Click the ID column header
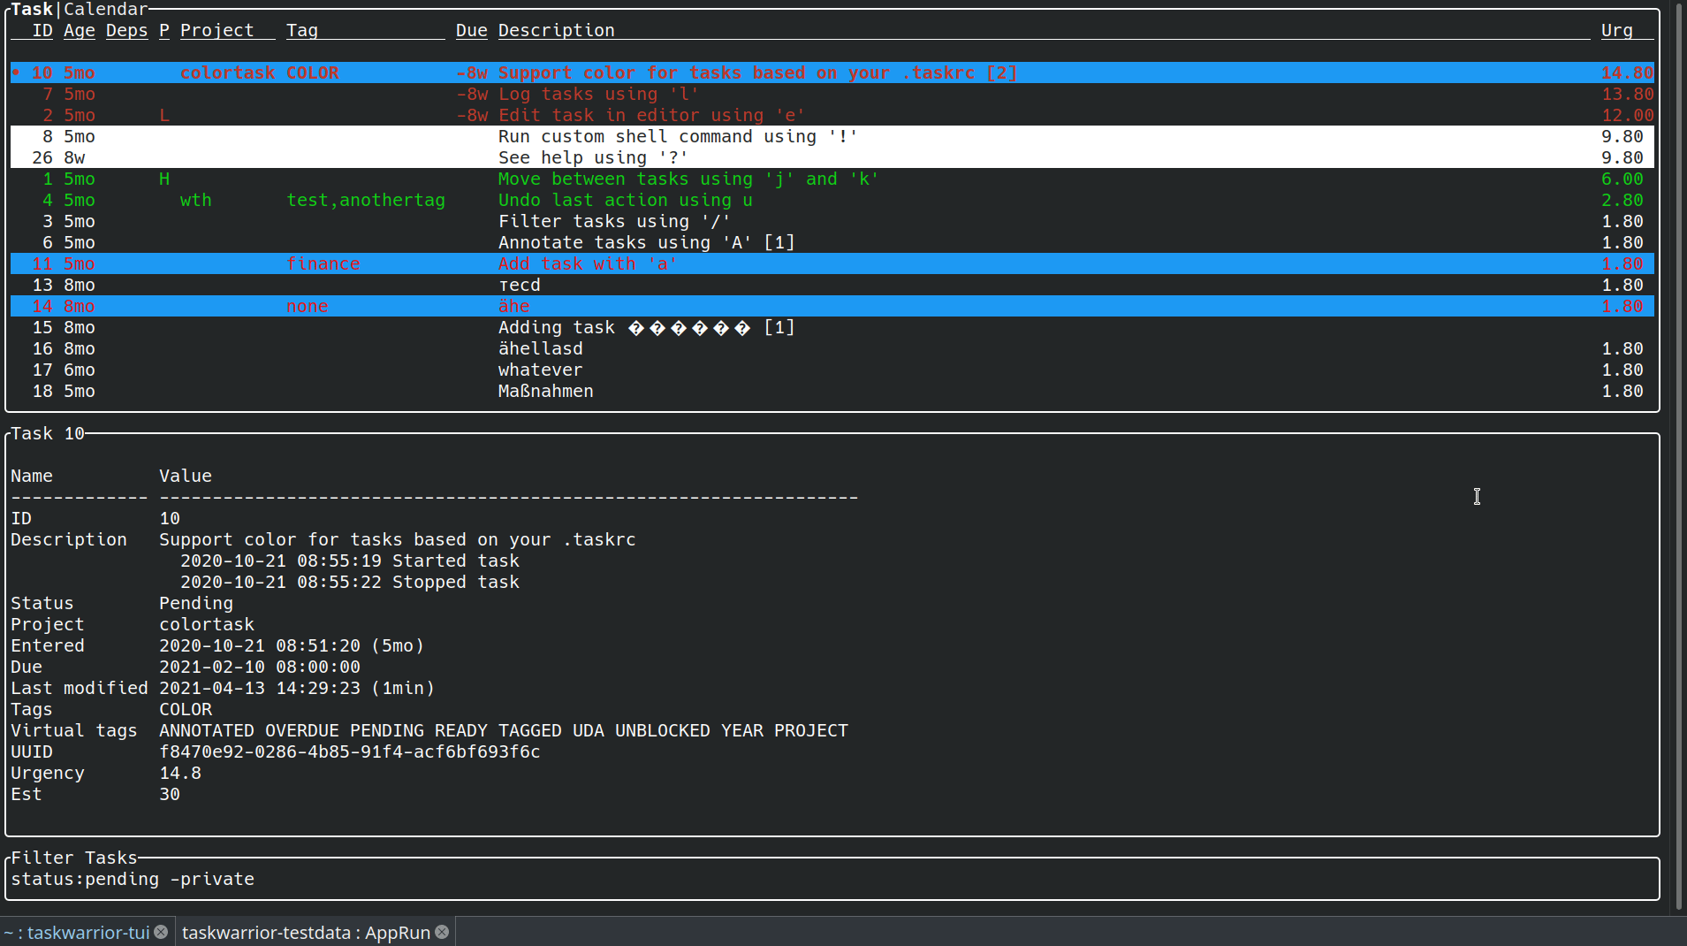Image resolution: width=1687 pixels, height=946 pixels. click(x=41, y=30)
